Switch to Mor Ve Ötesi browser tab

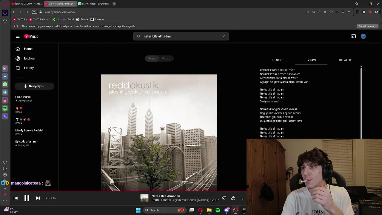[x=94, y=4]
